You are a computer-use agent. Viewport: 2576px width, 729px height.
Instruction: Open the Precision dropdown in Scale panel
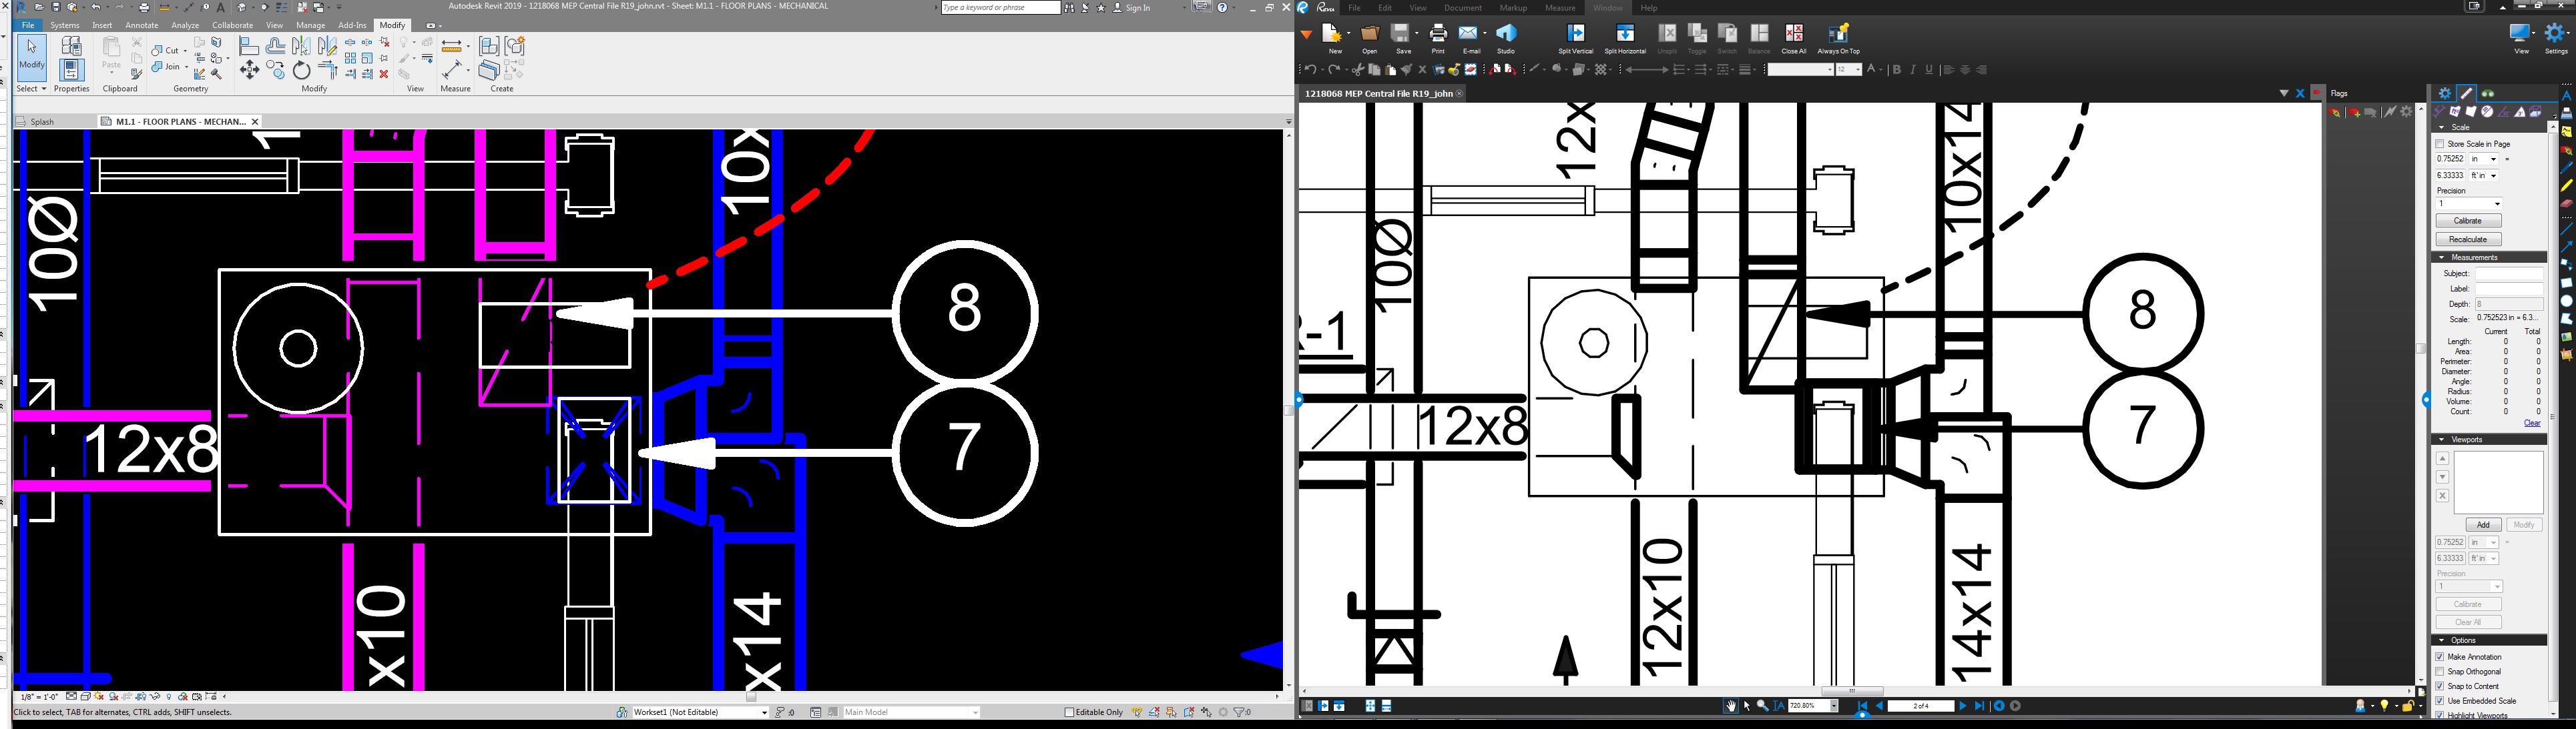coord(2468,203)
